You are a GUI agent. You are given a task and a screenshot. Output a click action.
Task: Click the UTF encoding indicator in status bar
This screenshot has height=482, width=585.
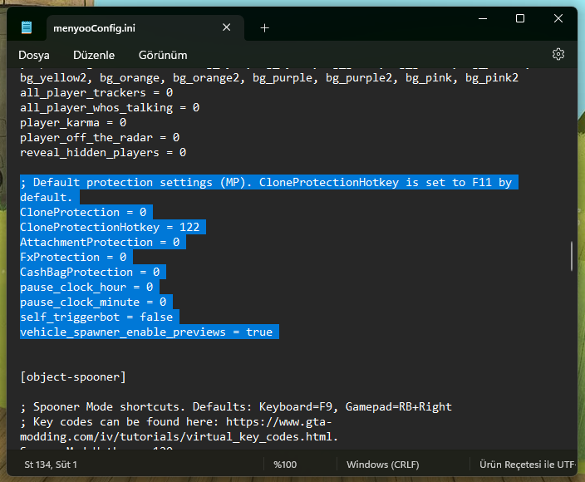click(527, 465)
